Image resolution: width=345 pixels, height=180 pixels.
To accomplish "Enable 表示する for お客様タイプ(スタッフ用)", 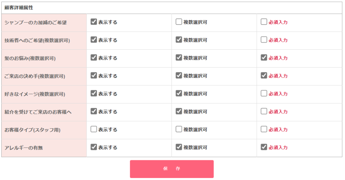I will tap(94, 129).
